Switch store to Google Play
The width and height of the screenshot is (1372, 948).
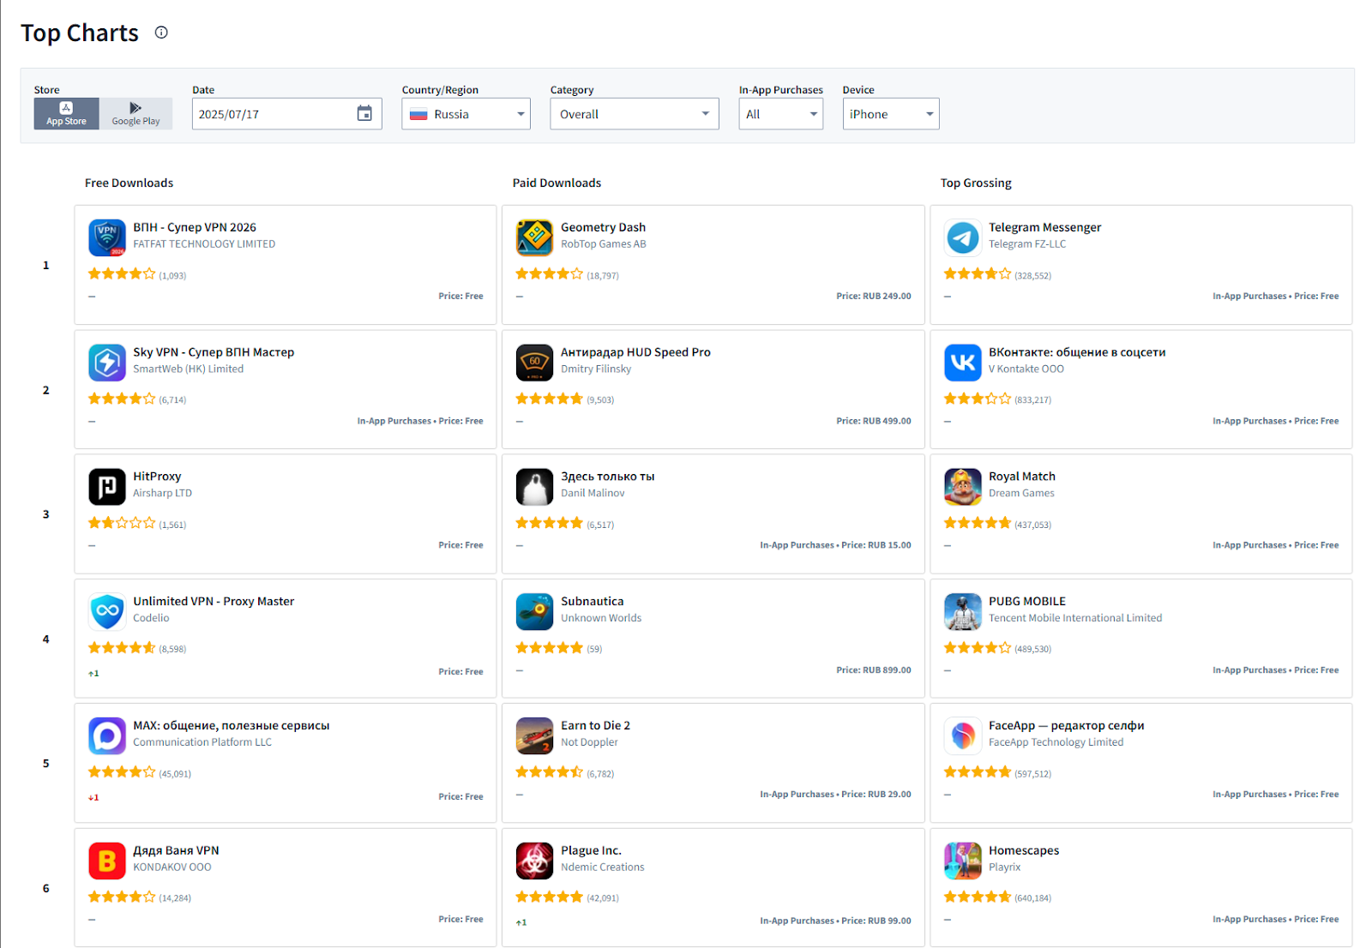point(135,113)
